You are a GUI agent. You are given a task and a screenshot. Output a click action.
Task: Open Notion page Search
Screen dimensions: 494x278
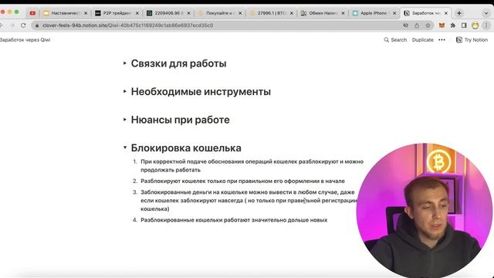395,39
